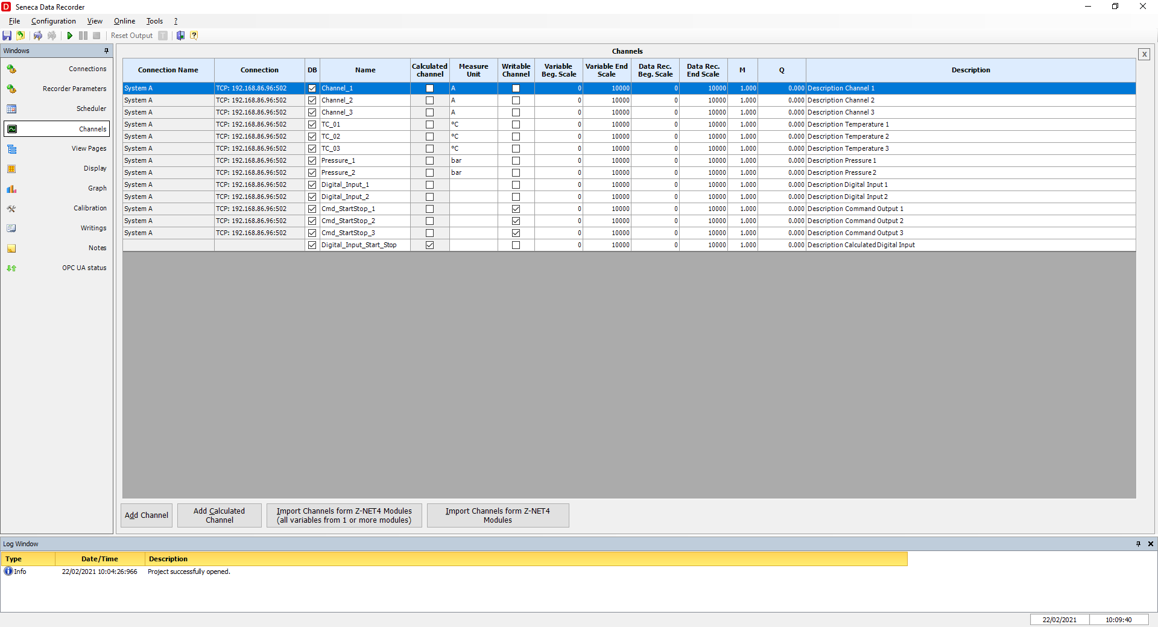Viewport: 1158px width, 627px height.
Task: Click the View Pages sidebar icon
Action: pos(11,149)
